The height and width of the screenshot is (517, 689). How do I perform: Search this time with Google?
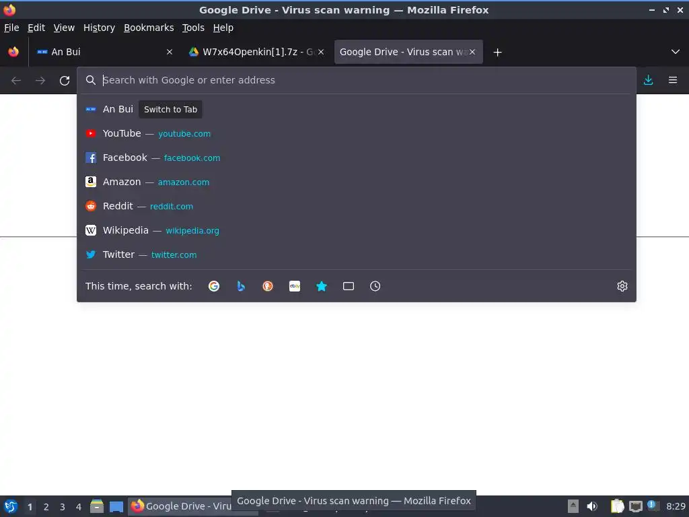click(x=214, y=286)
